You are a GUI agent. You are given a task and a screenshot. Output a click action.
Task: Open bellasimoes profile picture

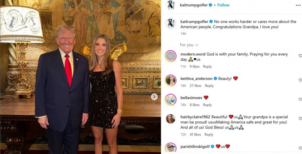[170, 99]
